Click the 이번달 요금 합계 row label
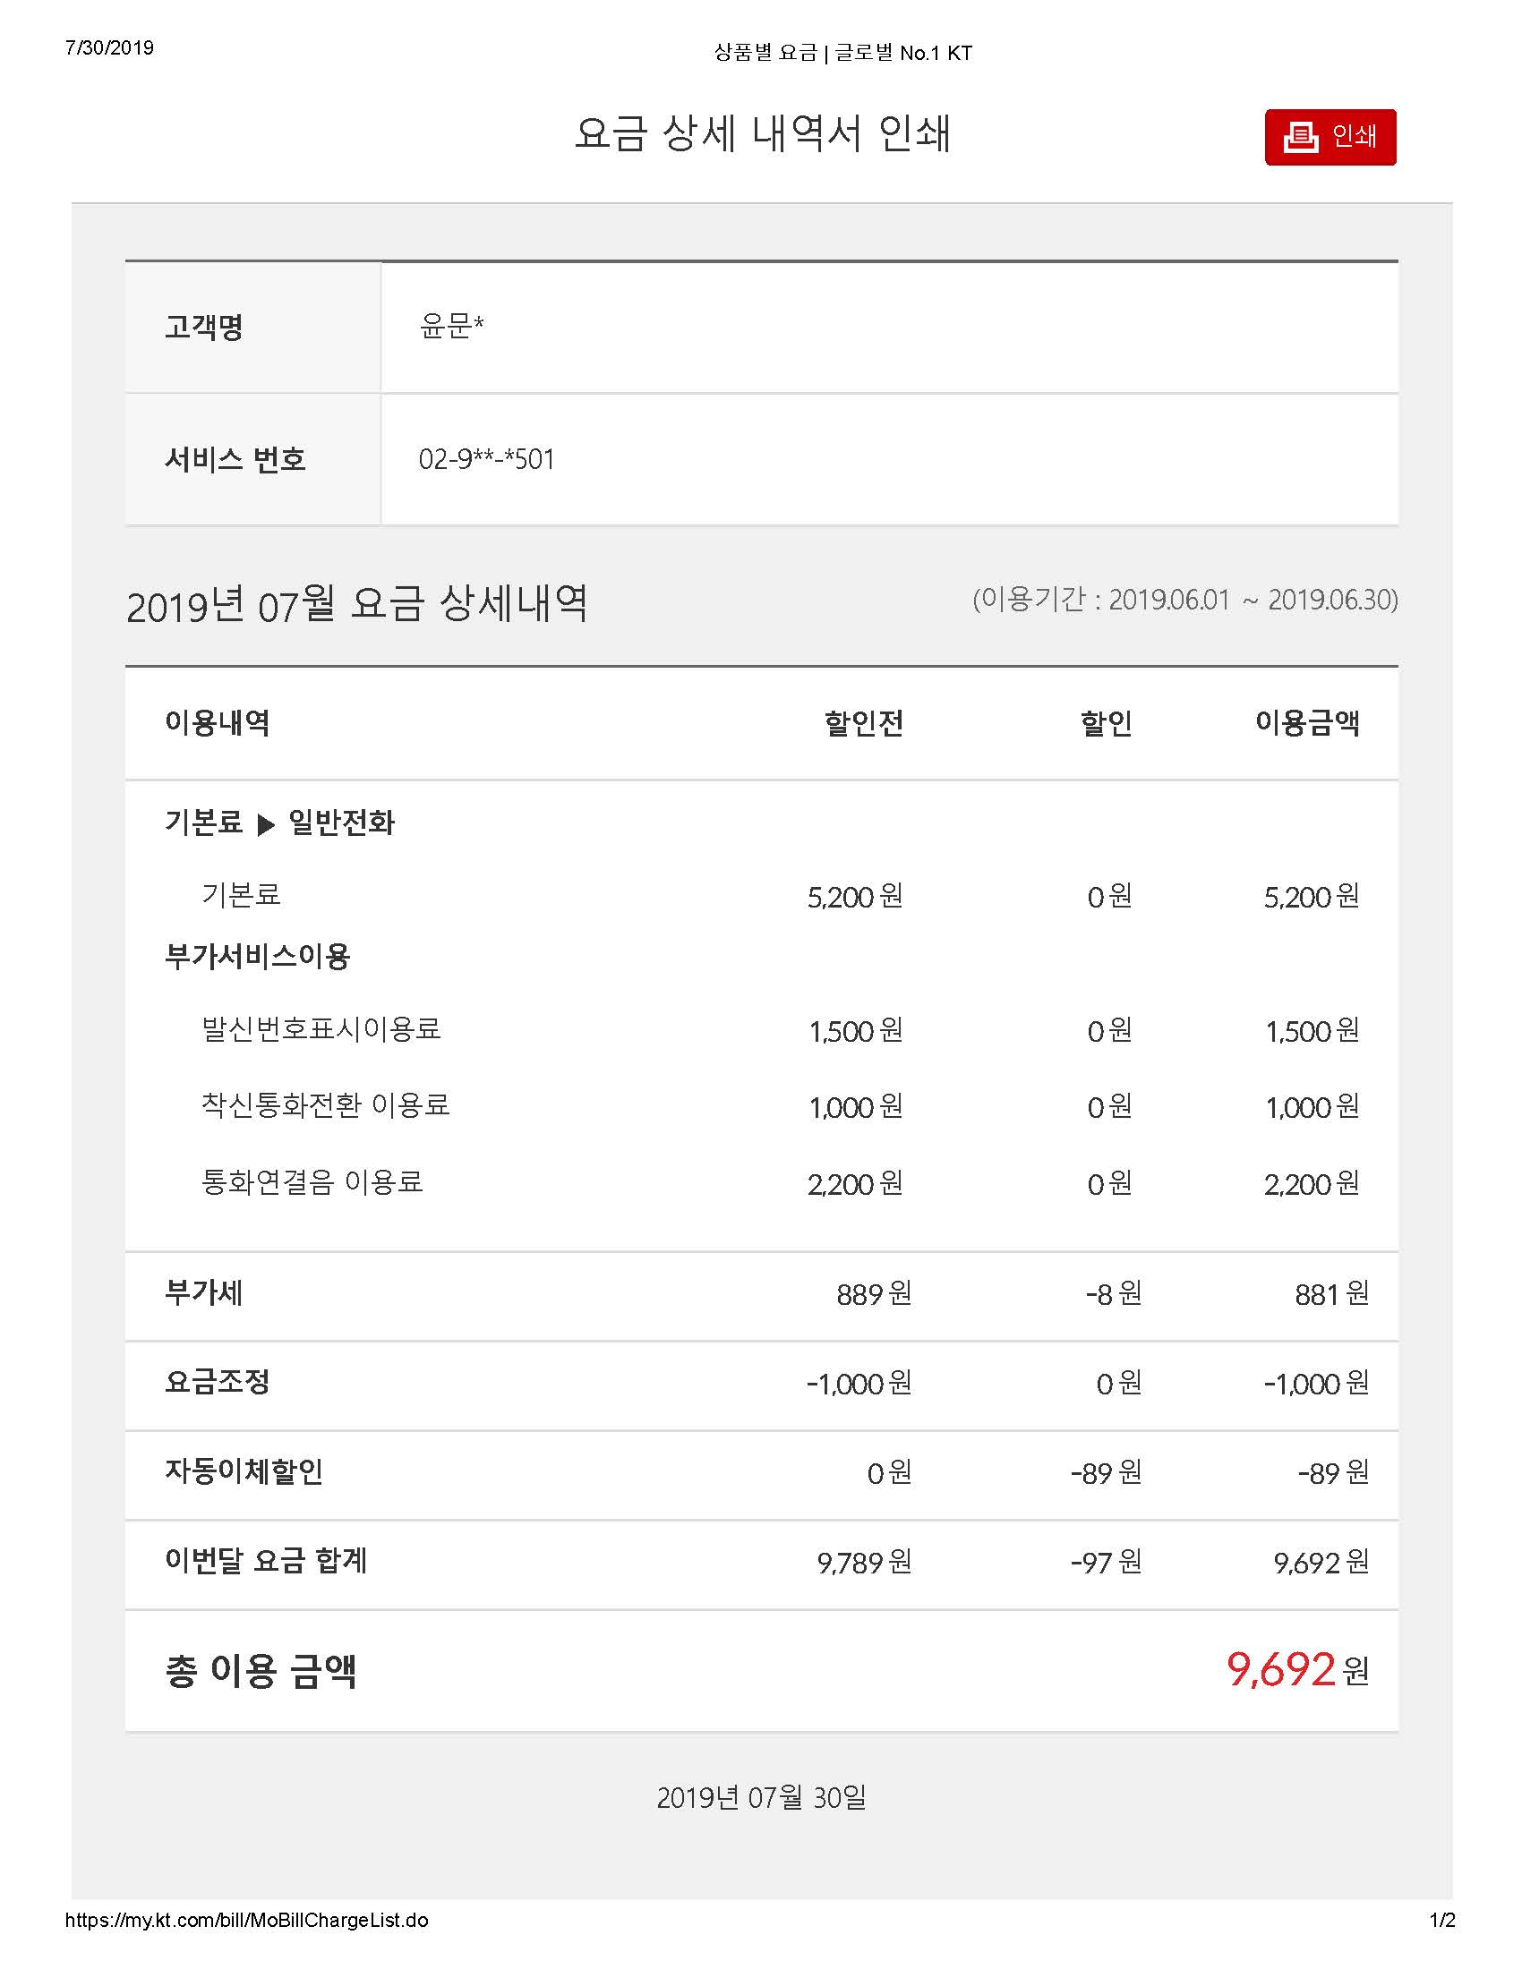Viewport: 1522px width, 1969px height. click(x=266, y=1560)
